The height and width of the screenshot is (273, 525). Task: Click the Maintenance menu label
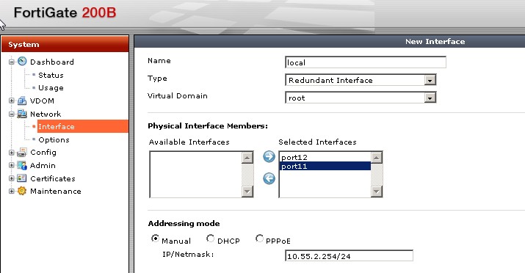(56, 192)
